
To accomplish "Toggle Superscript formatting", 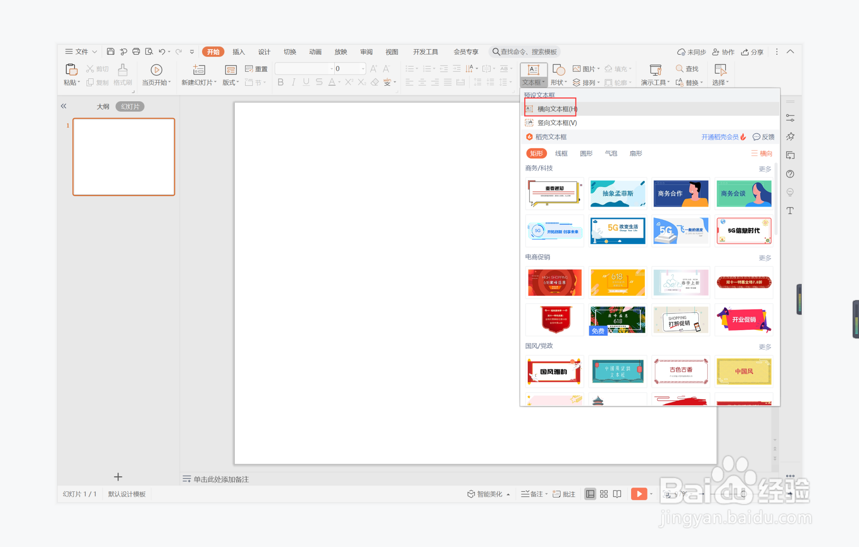I will 349,82.
